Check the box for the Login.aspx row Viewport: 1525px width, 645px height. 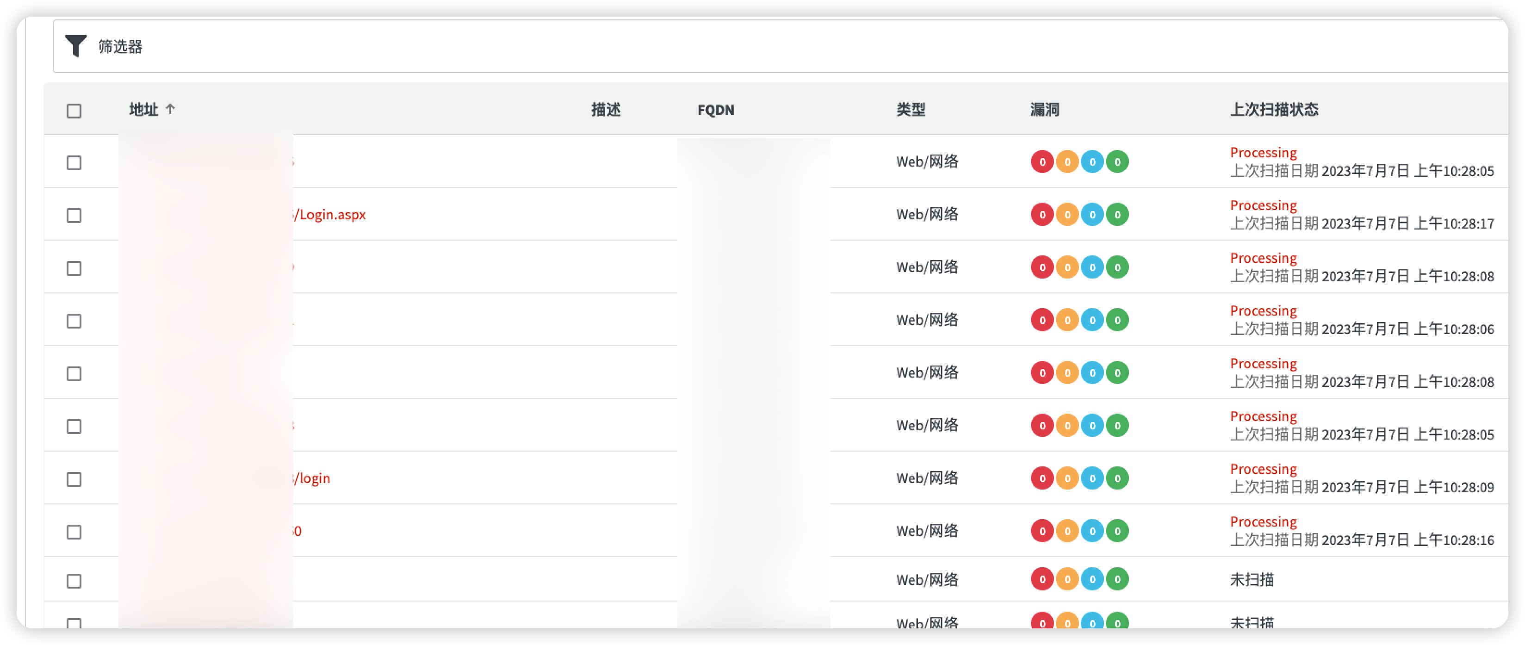74,216
